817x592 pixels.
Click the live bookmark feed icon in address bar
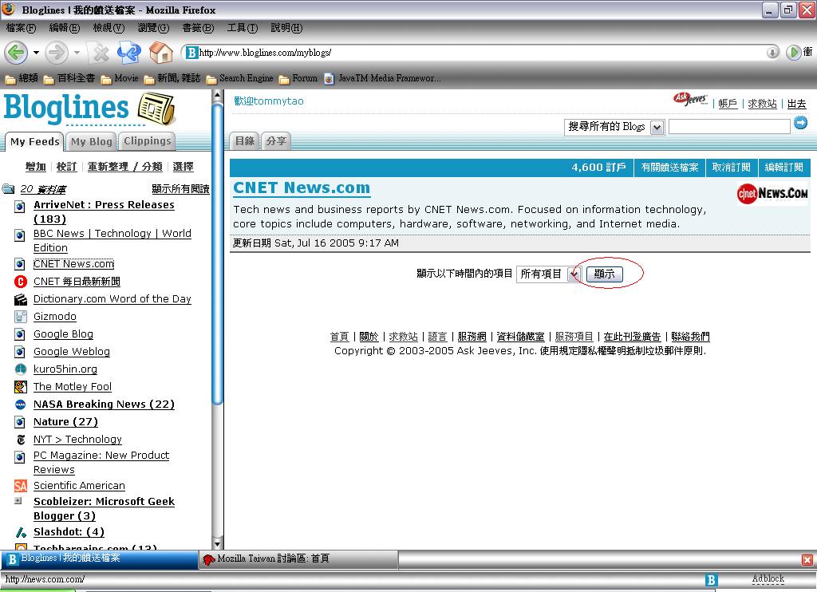(772, 53)
